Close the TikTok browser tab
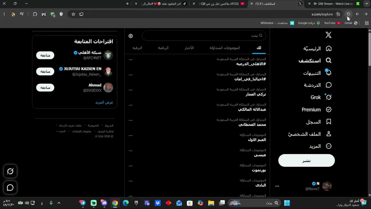The image size is (371, 209). tap(136, 4)
